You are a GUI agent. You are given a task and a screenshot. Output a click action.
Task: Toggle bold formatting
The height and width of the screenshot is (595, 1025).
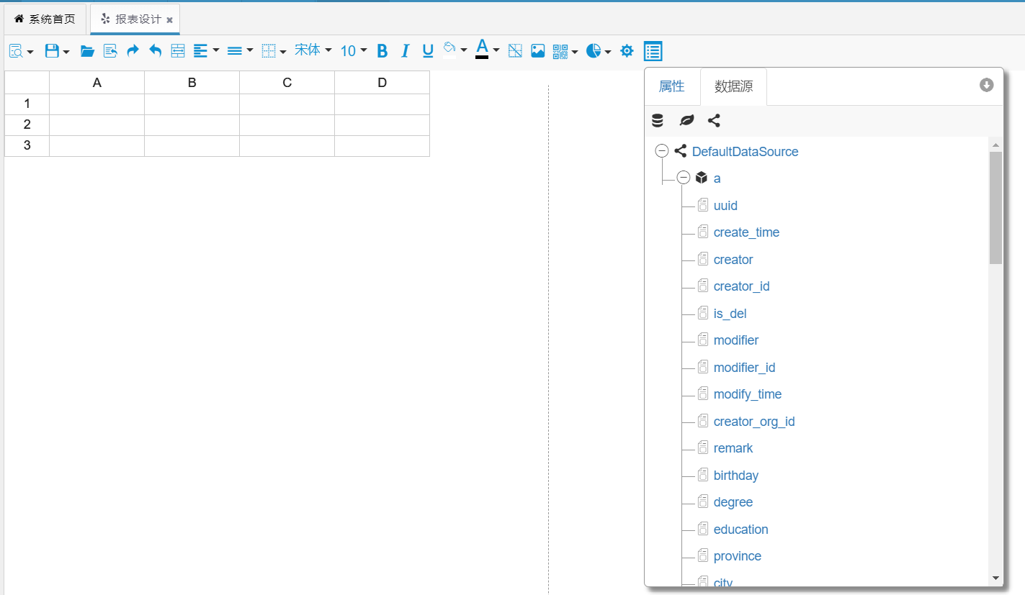[x=382, y=51]
